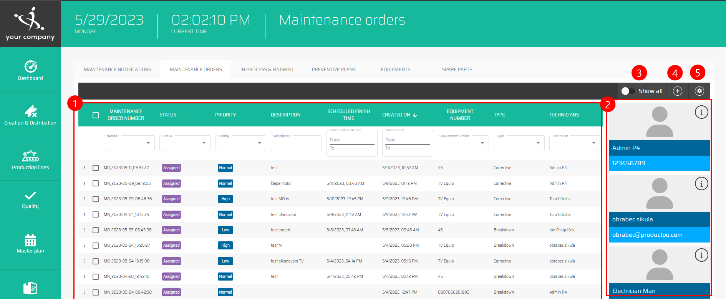Switch to Maintenance Notifications tab
This screenshot has width=726, height=299.
point(118,70)
